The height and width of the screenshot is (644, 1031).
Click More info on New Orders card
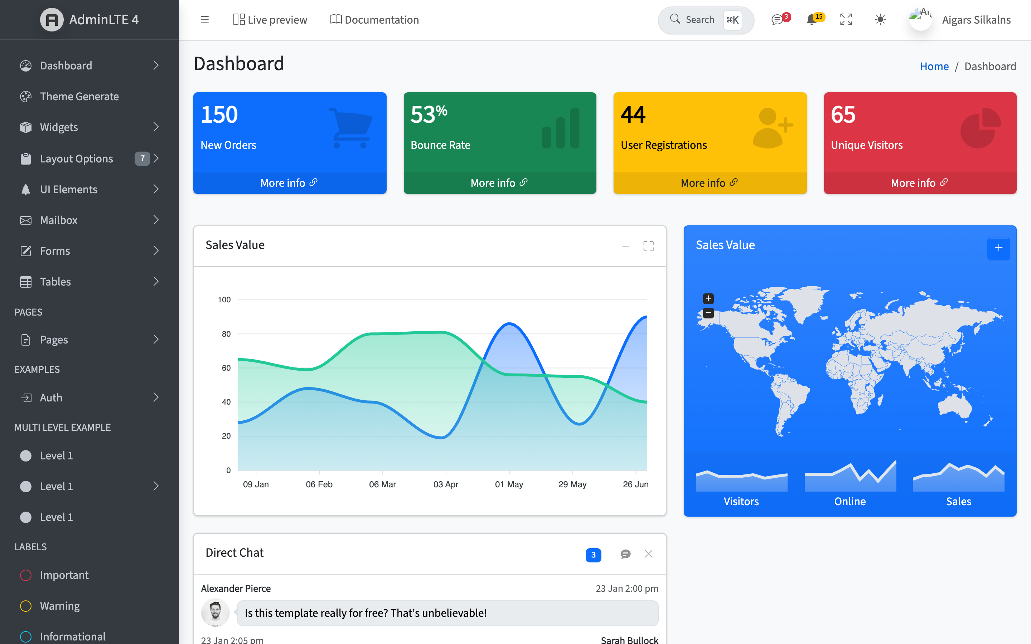pyautogui.click(x=289, y=183)
